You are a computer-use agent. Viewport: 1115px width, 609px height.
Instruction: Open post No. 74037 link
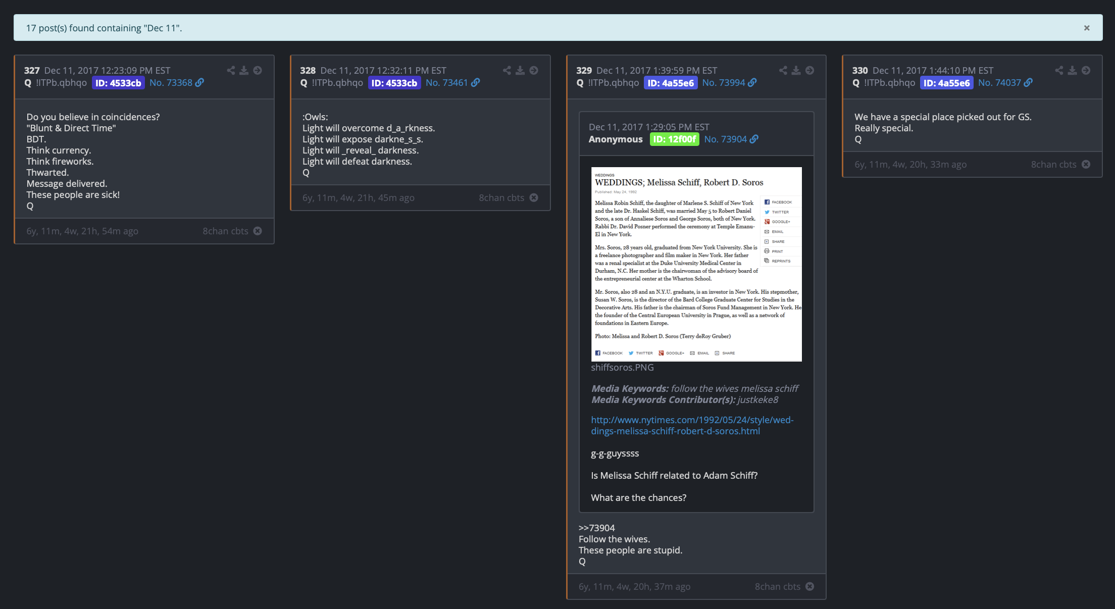click(1000, 82)
